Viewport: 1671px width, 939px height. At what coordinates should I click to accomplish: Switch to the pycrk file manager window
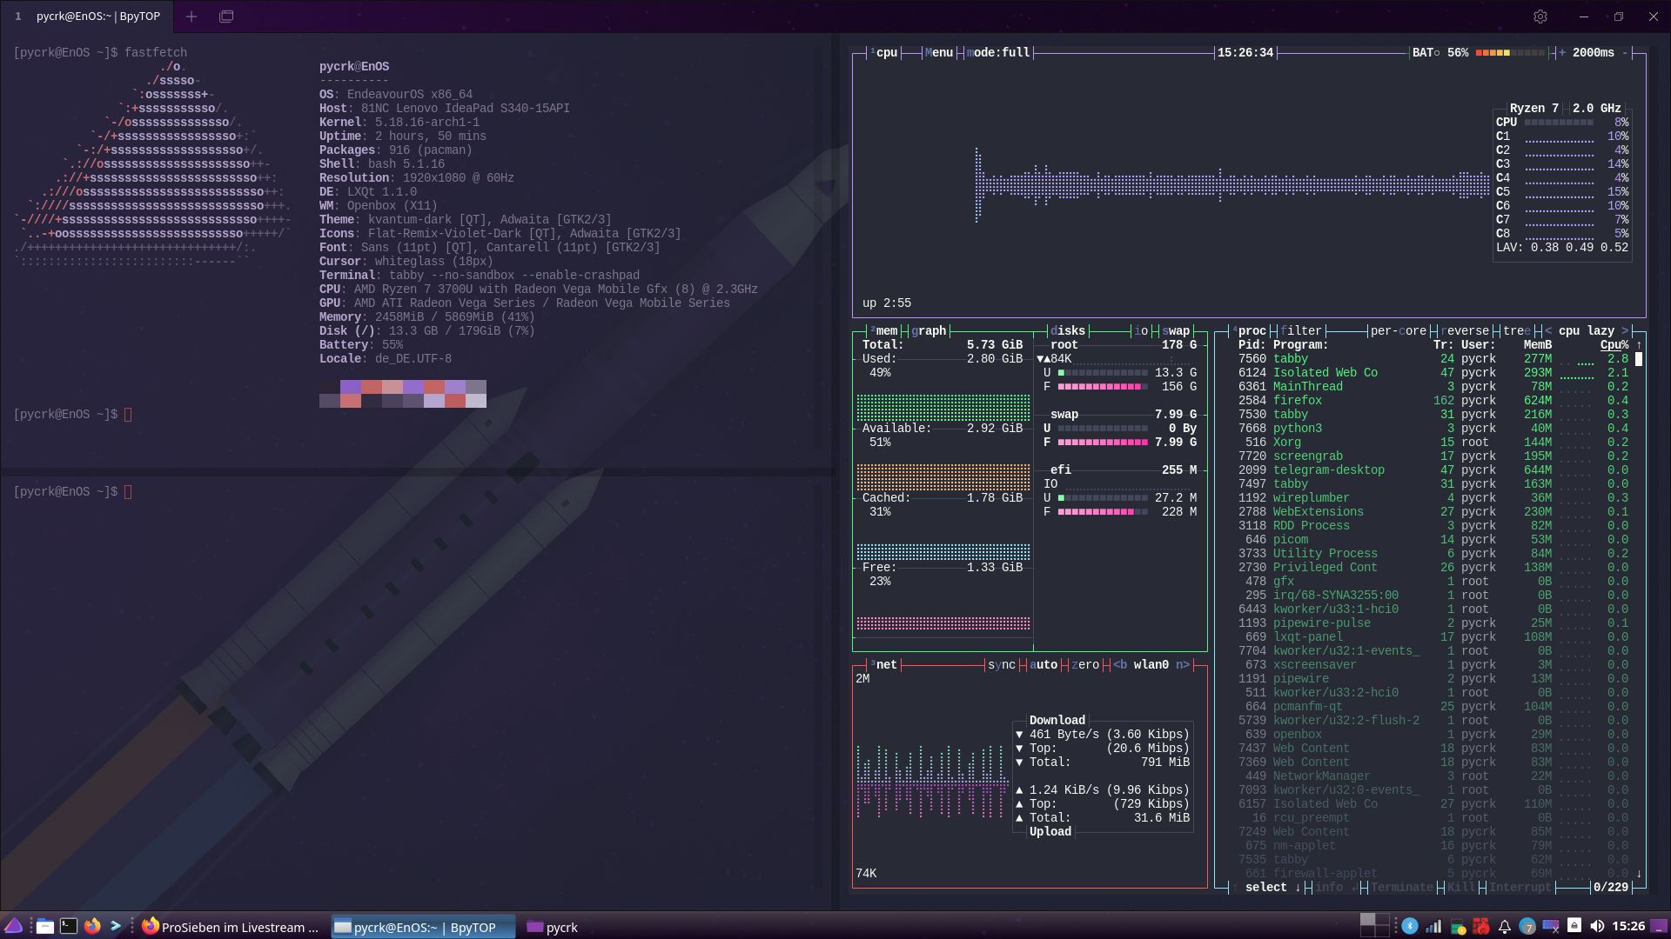coord(553,927)
